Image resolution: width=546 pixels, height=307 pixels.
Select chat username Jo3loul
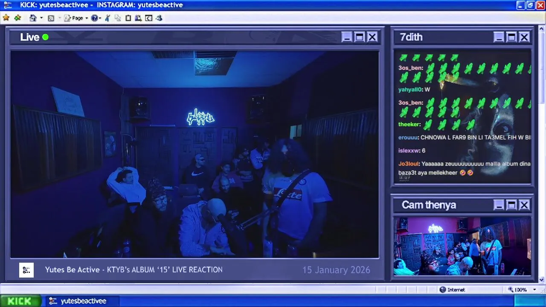[409, 164]
